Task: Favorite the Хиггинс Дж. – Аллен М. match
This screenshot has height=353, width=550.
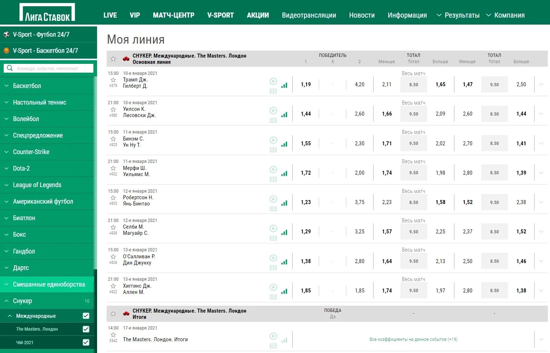Action: point(113,286)
